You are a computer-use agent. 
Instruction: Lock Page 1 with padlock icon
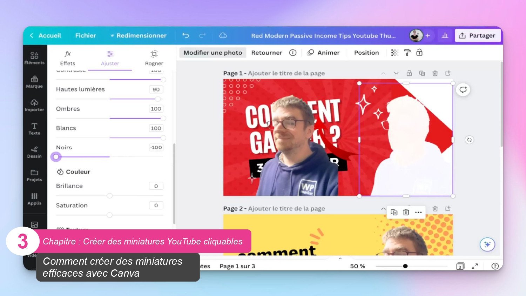click(x=409, y=73)
